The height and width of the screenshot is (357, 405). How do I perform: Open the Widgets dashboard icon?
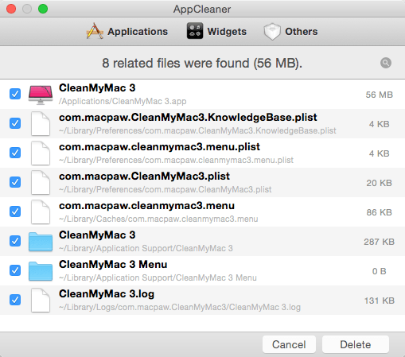click(x=195, y=31)
